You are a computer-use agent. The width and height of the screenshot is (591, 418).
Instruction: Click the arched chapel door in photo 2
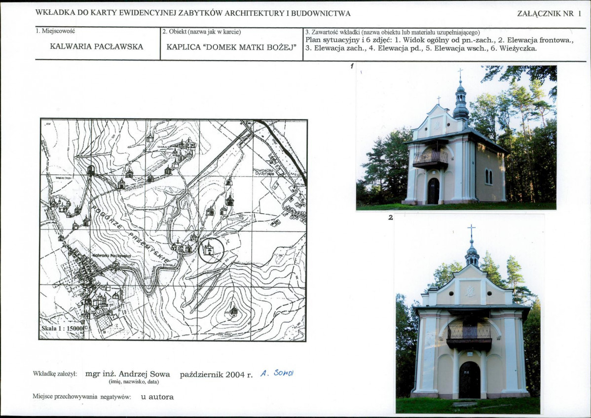click(x=469, y=380)
